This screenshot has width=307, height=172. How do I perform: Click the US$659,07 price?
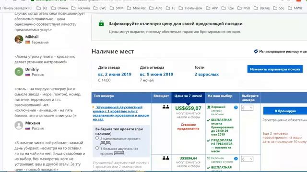coord(188,108)
